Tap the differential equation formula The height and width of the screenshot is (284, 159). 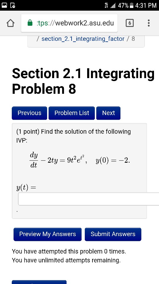(x=79, y=160)
